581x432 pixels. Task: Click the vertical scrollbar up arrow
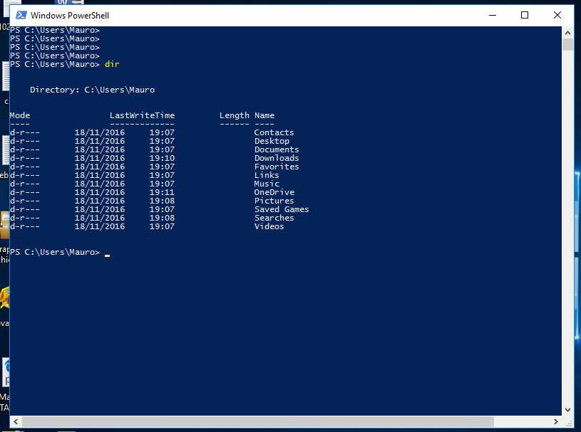567,33
